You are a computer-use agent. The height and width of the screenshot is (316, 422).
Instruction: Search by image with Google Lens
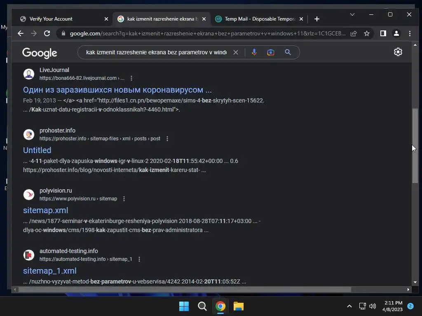coord(271,52)
